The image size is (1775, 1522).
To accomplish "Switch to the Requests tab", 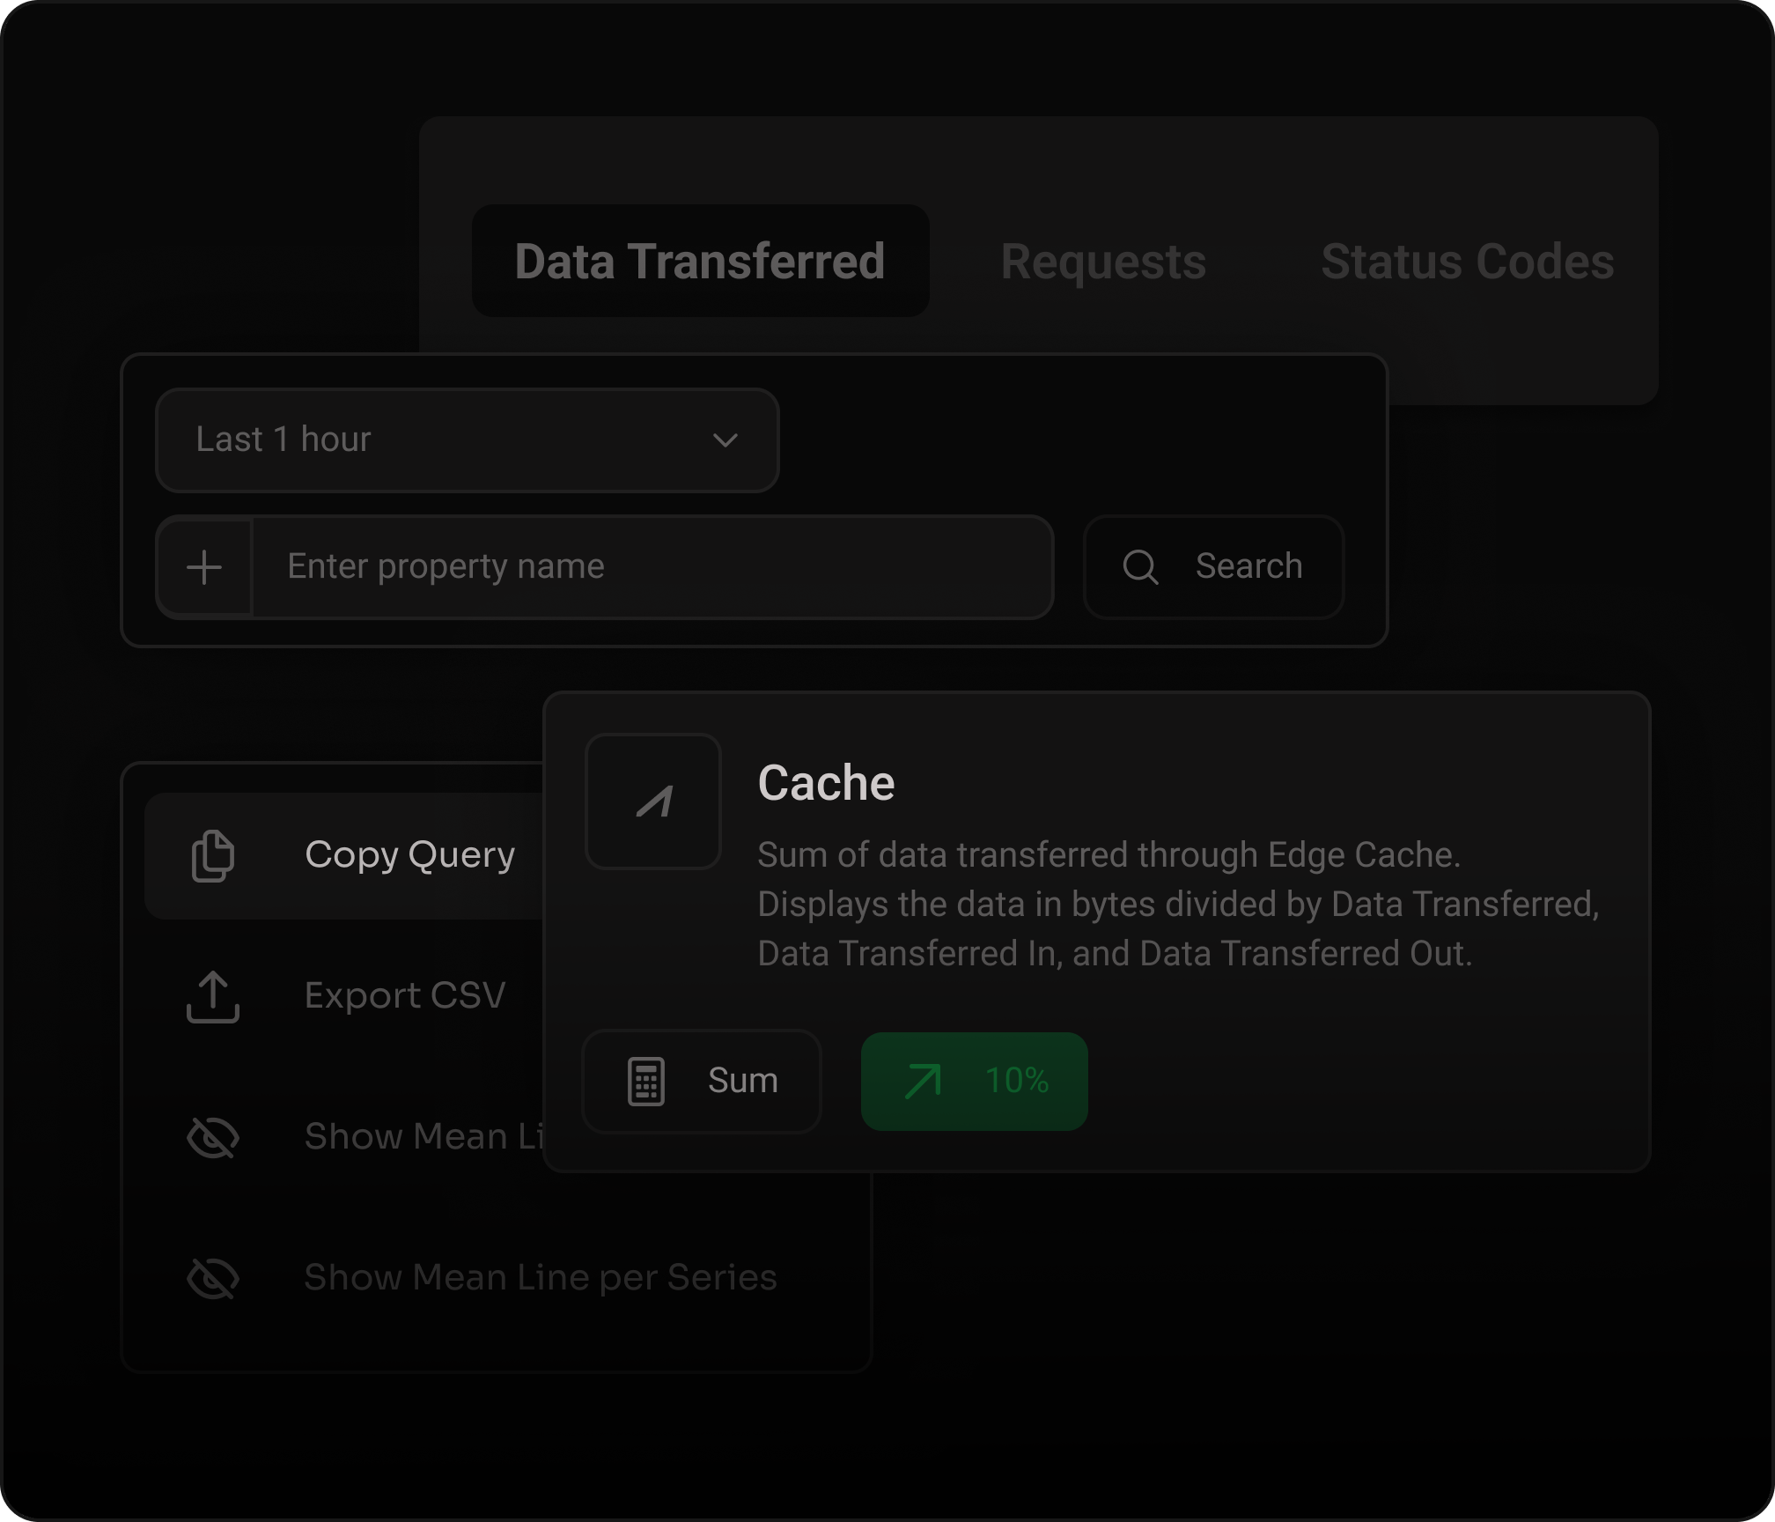I will point(1102,261).
